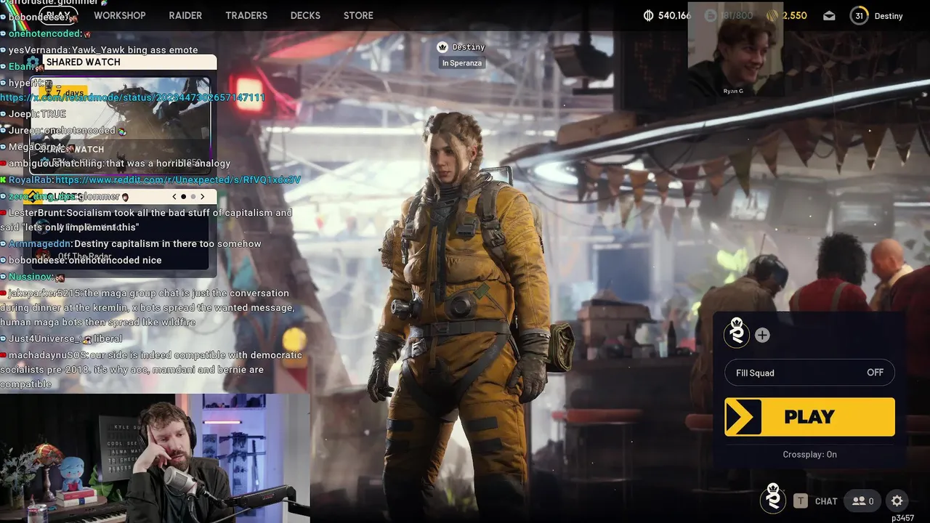Open the Store tab
930x523 pixels.
pos(358,15)
